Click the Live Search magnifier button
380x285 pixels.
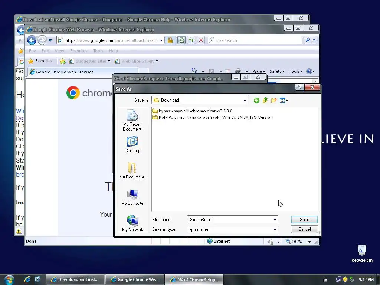click(x=308, y=40)
